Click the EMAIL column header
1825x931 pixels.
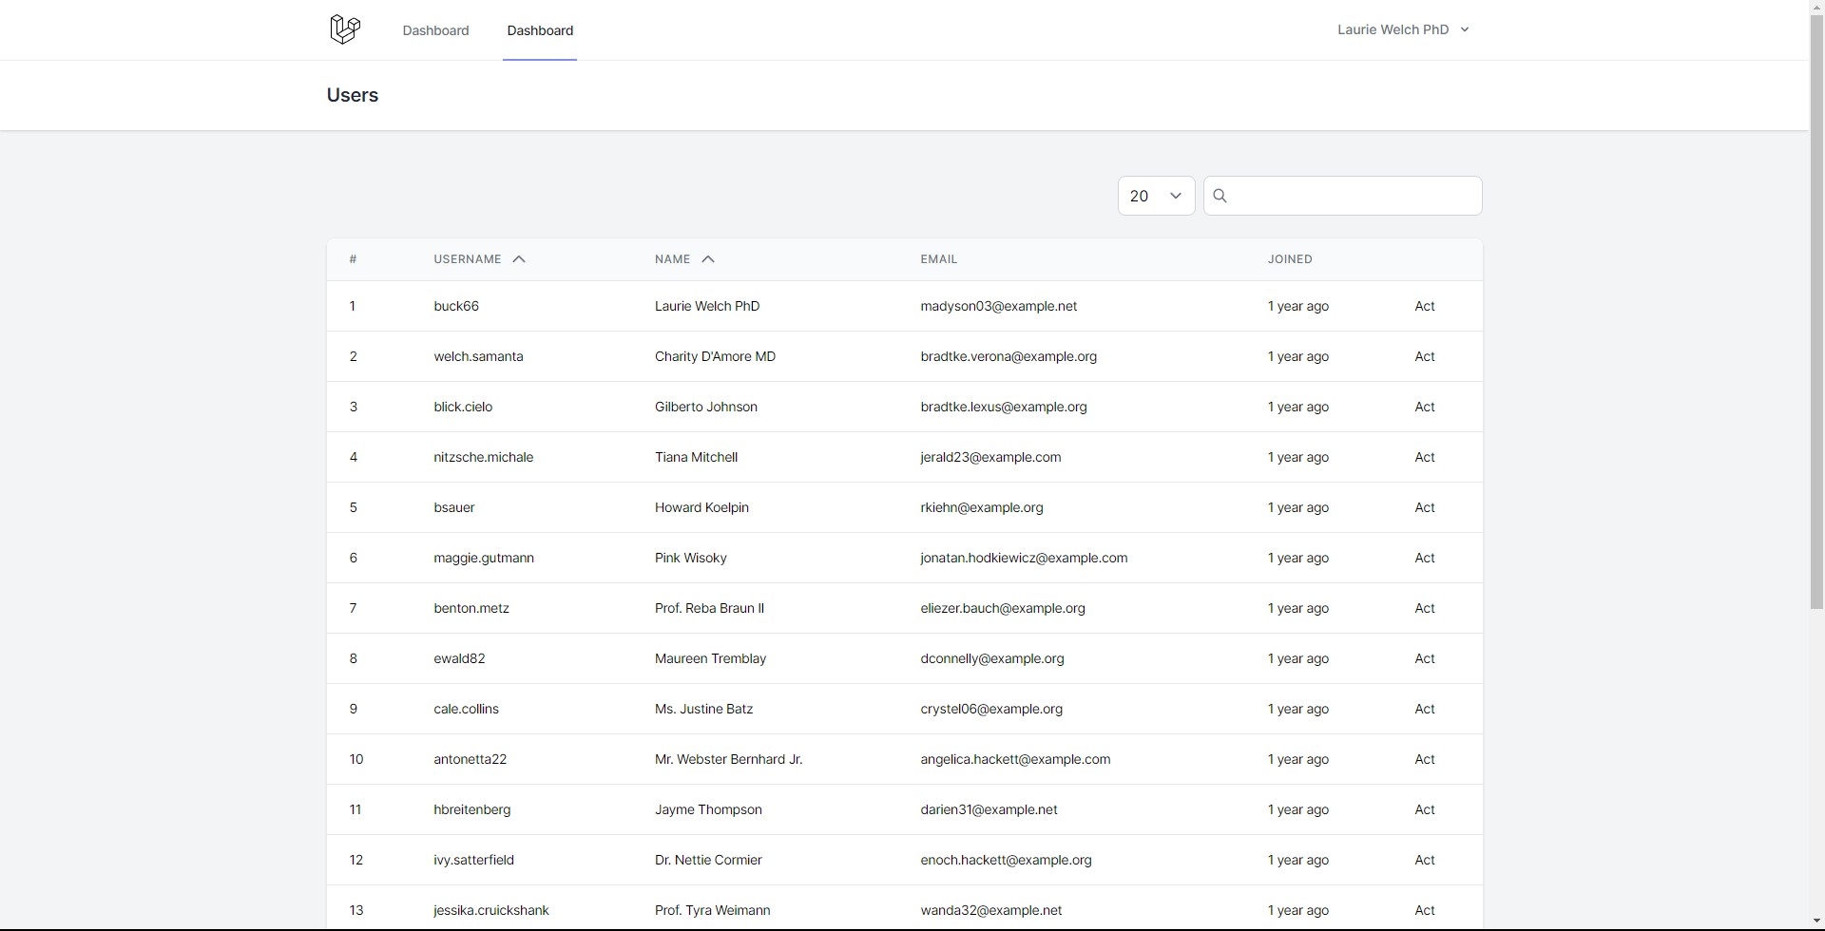coord(938,259)
